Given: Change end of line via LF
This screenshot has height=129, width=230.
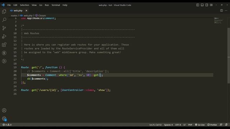Looking at the screenshot, I should [184, 125].
